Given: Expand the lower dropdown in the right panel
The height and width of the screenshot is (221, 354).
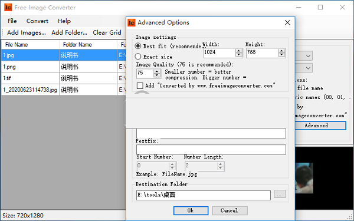Looking at the screenshot, I should pyautogui.click(x=308, y=68).
